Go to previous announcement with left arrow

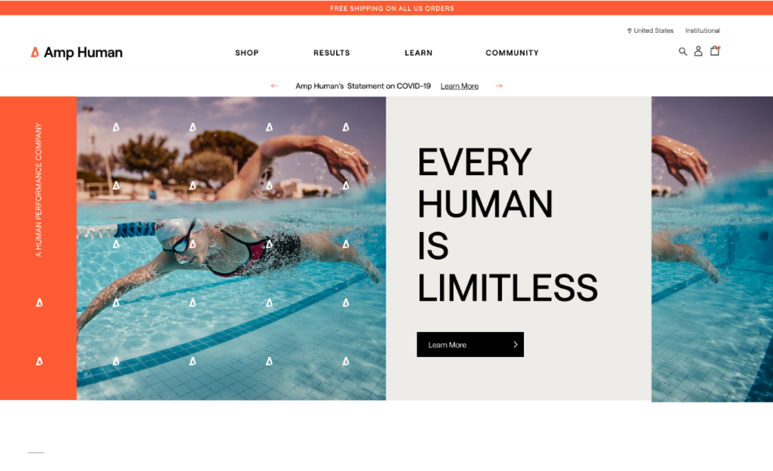click(274, 85)
